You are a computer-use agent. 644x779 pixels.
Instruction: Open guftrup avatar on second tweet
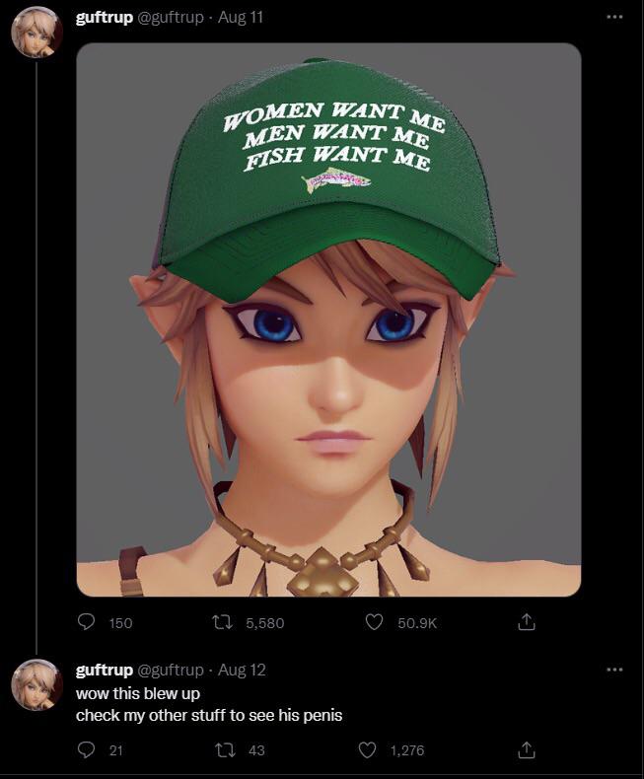point(36,684)
